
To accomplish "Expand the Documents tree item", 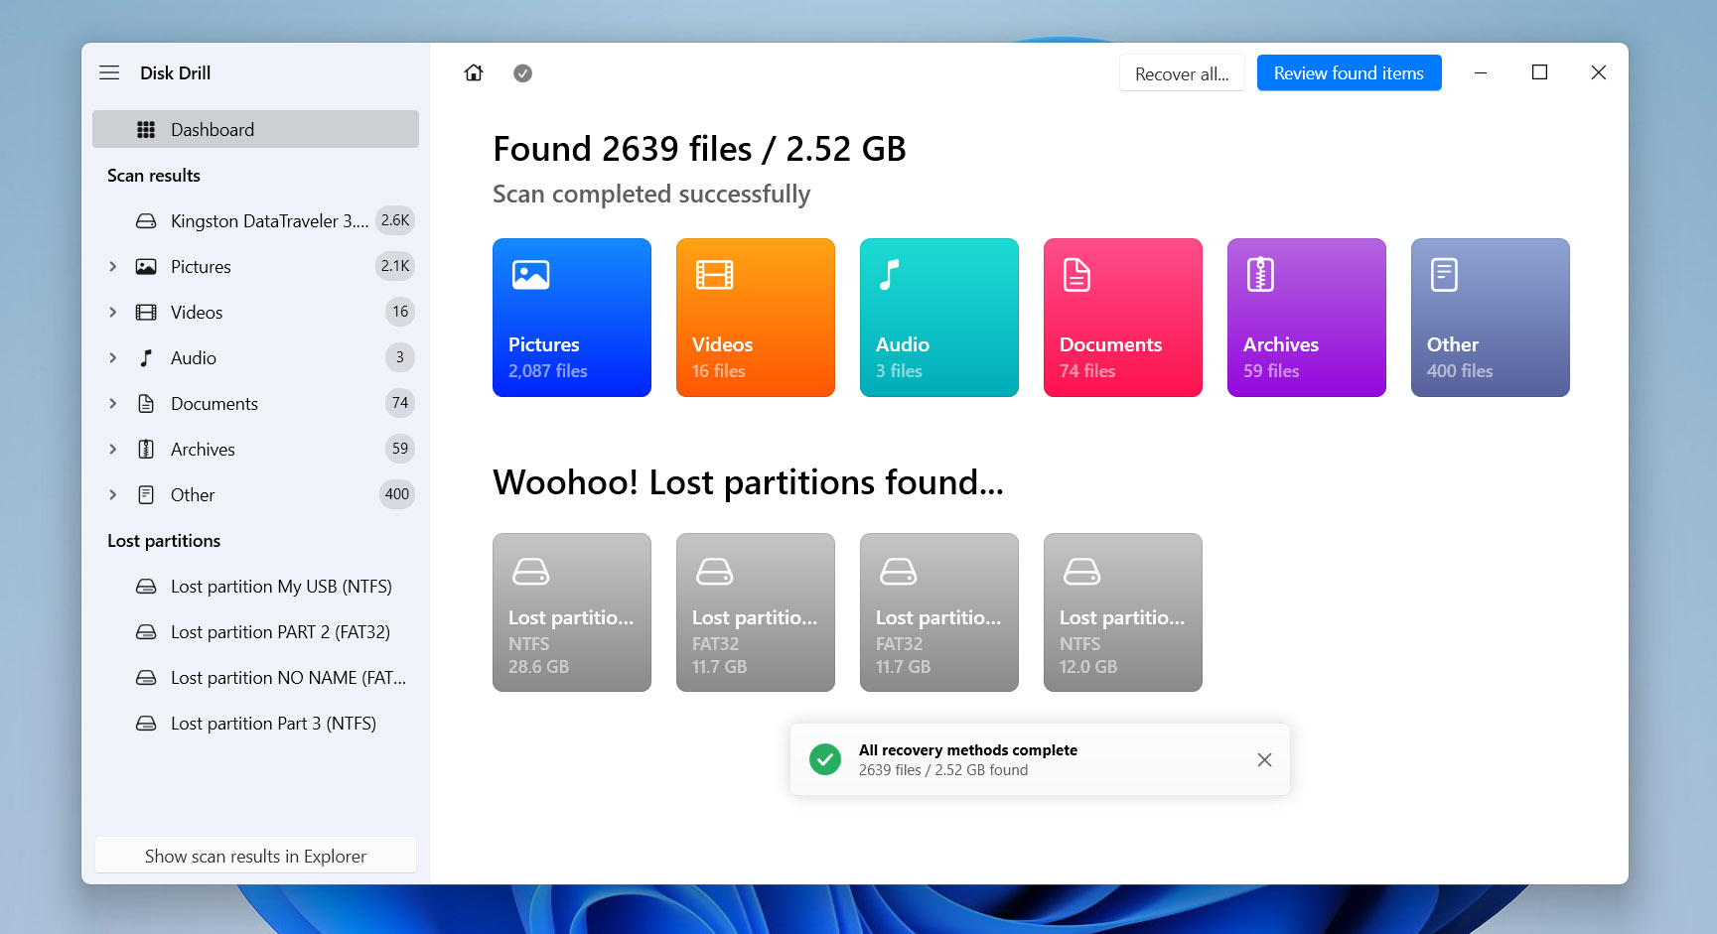I will (x=112, y=403).
